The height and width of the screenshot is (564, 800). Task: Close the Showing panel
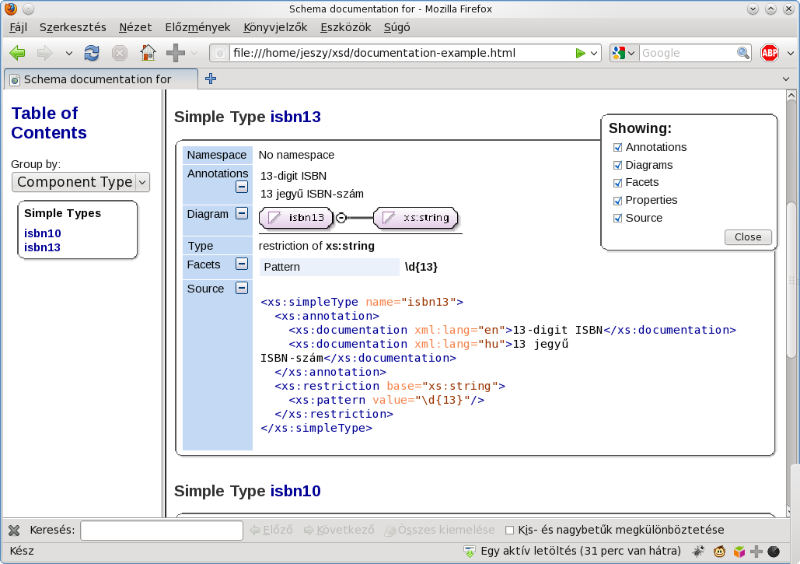(x=747, y=237)
